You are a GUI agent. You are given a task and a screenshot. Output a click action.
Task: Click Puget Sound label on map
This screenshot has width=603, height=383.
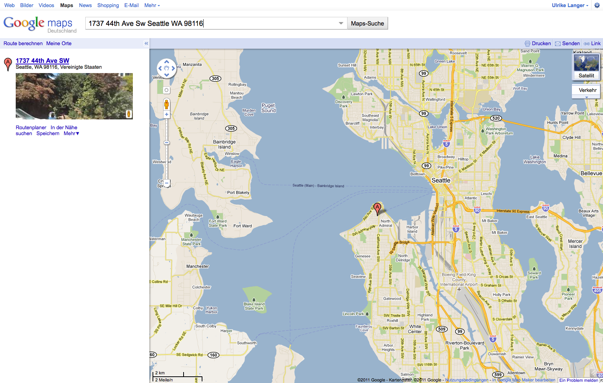point(268,108)
